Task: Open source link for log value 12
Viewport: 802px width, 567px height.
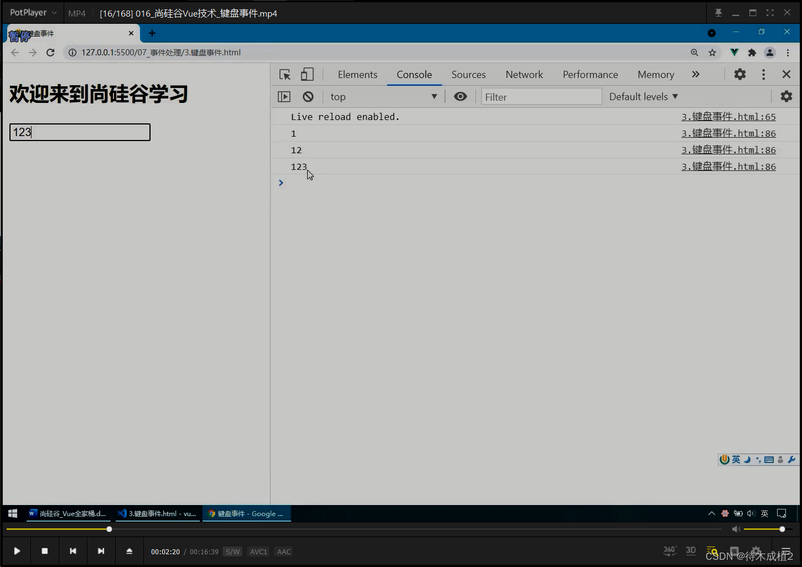Action: tap(728, 150)
